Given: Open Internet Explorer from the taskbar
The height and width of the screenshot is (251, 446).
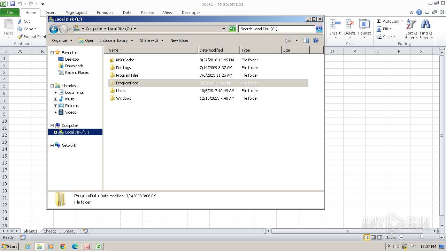Looking at the screenshot, I should click(x=28, y=246).
